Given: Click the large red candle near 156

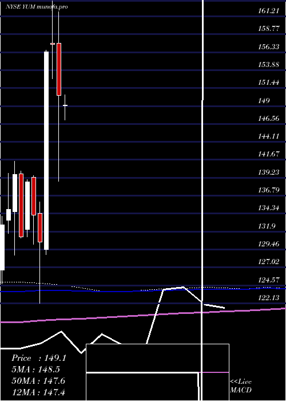Looking at the screenshot, I should coord(59,69).
